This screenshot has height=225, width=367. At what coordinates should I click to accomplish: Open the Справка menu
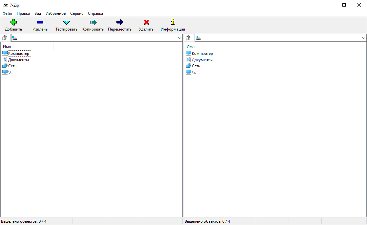95,13
